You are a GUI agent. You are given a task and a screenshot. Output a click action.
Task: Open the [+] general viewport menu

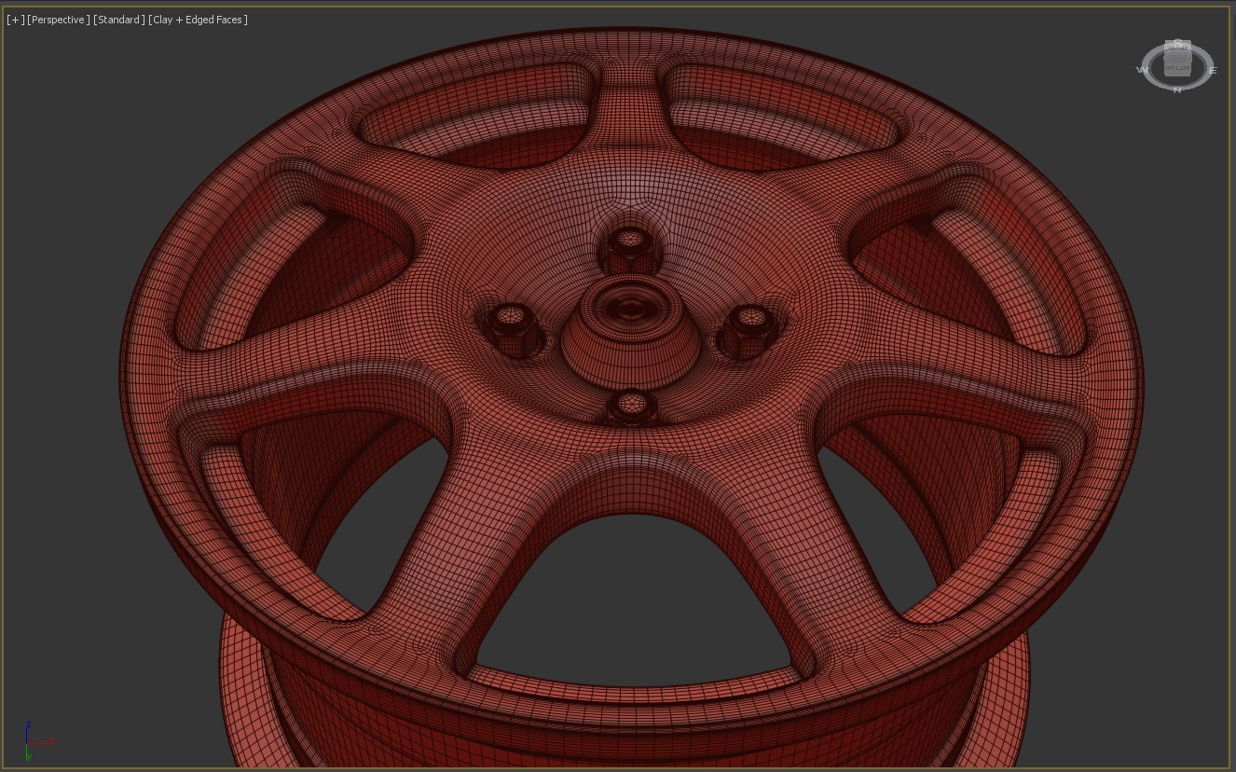coord(16,20)
